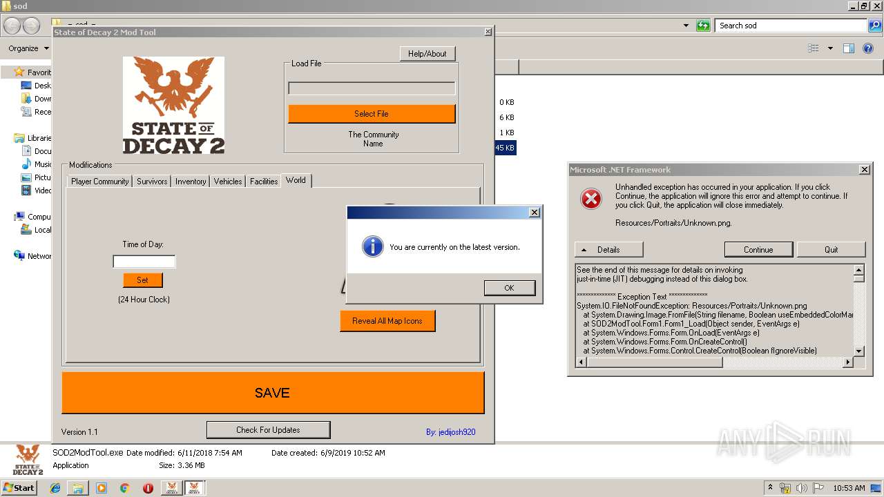Switch to the Vehicles tab

click(x=228, y=182)
